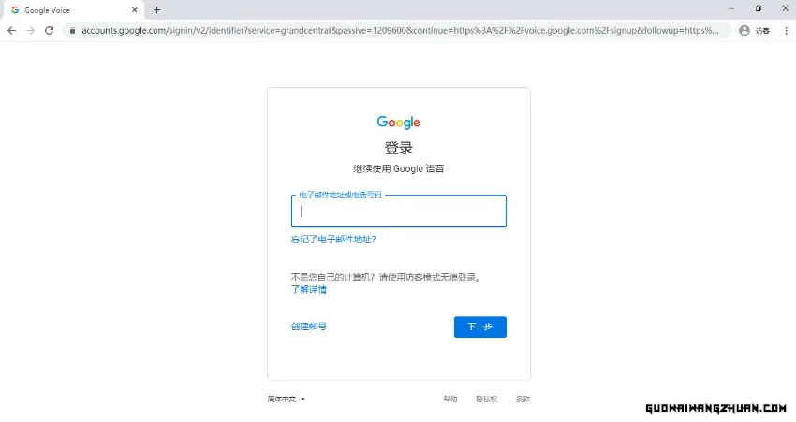Image resolution: width=796 pixels, height=422 pixels.
Task: Open 条款 footer link
Action: click(x=523, y=400)
